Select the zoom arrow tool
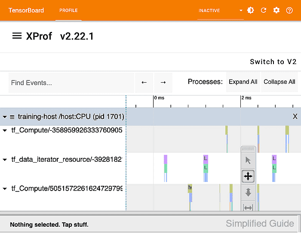The image size is (301, 234). pos(248,192)
